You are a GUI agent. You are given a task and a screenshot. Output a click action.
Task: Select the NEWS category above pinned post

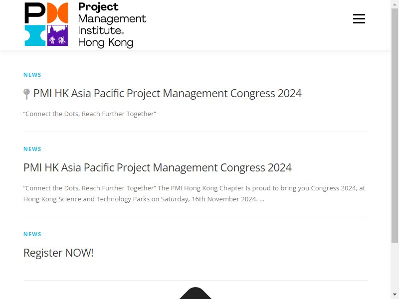click(32, 75)
